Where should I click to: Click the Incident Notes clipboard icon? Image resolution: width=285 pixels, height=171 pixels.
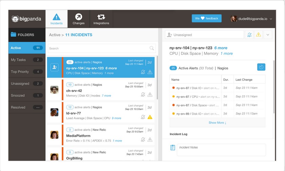point(173,147)
